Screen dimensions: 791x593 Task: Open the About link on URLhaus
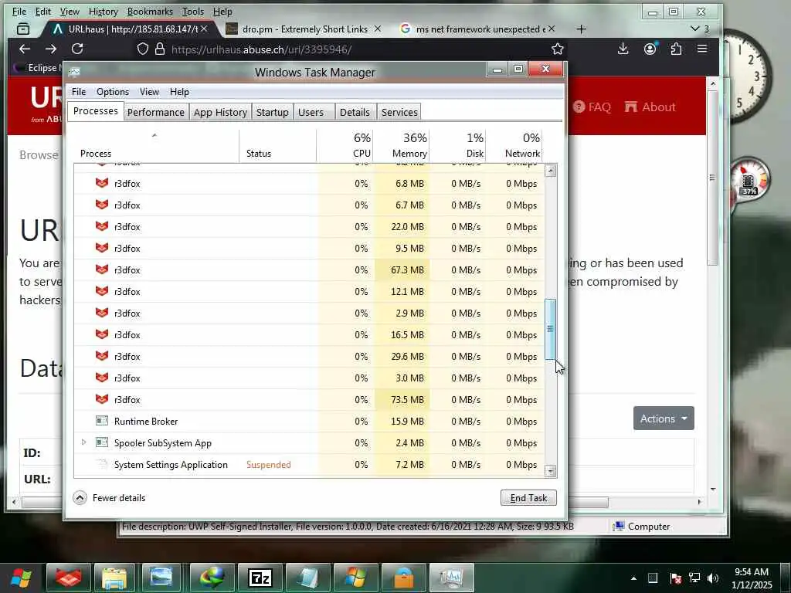tap(650, 107)
